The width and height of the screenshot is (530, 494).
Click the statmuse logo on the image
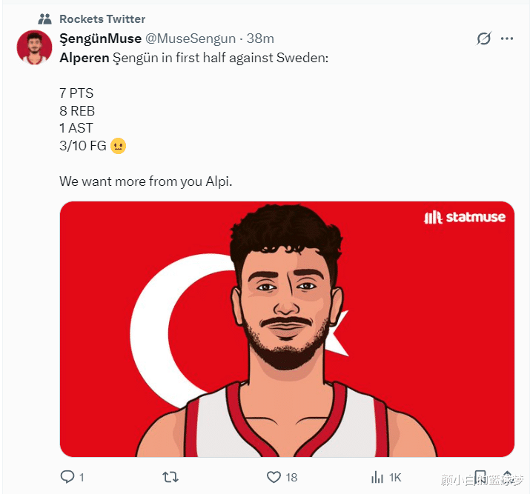(x=464, y=217)
